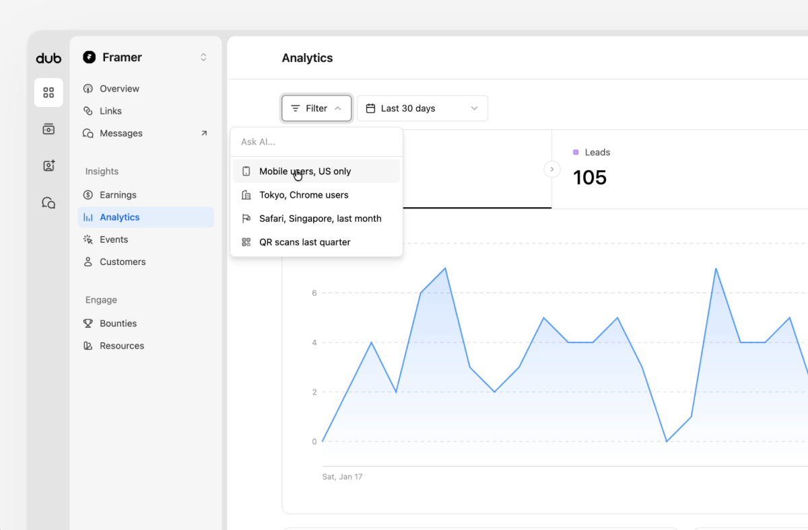Click the Messages bubble icon in sidebar
Viewport: 808px width, 530px height.
(88, 133)
